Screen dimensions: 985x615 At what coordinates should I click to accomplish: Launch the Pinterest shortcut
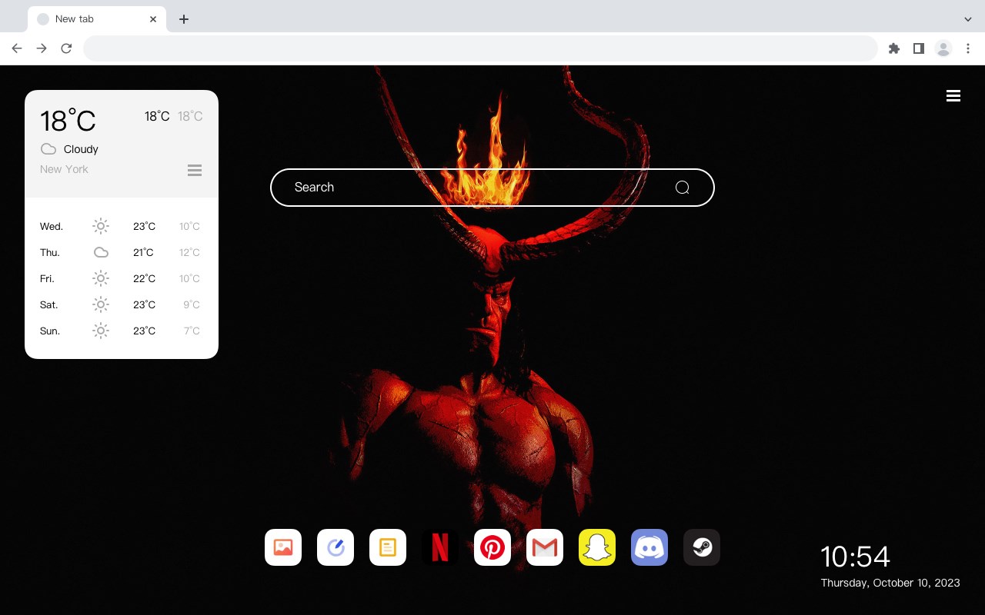(x=492, y=547)
